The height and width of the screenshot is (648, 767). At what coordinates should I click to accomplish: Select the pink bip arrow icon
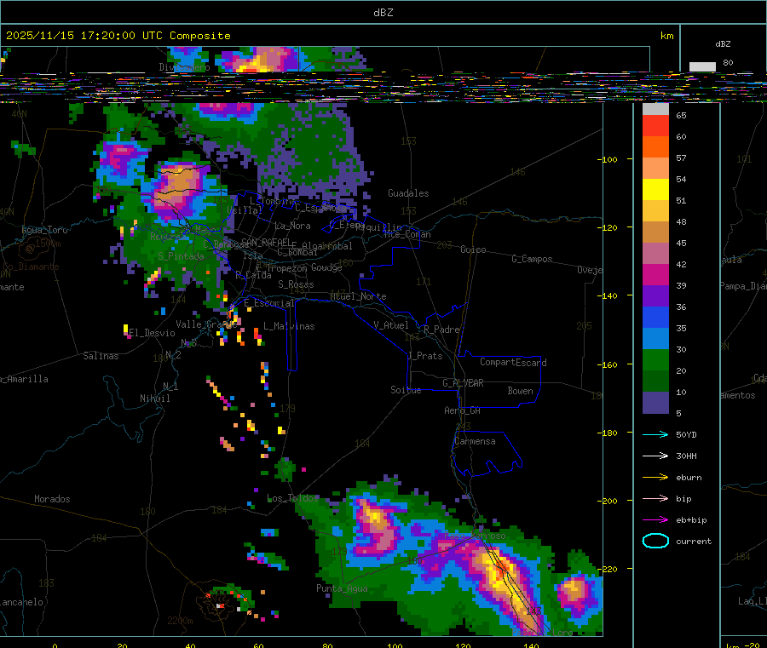coord(655,498)
